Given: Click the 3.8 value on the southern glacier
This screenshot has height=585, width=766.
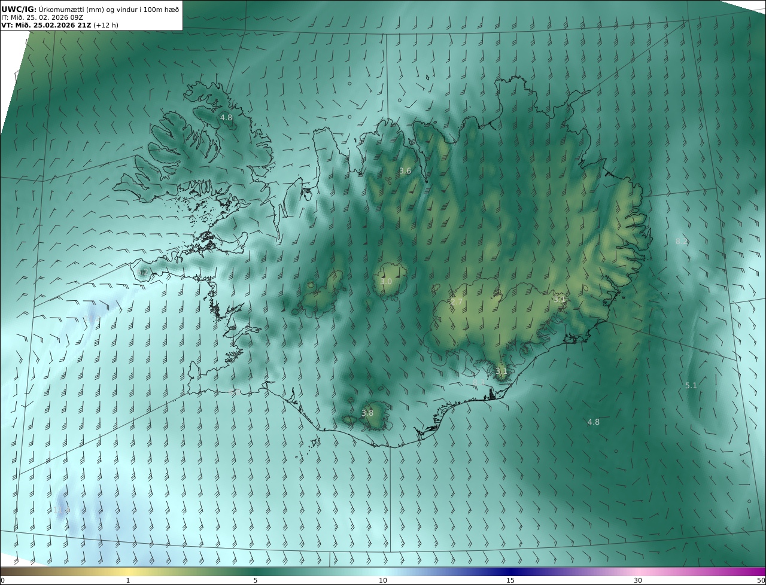Looking at the screenshot, I should point(367,413).
